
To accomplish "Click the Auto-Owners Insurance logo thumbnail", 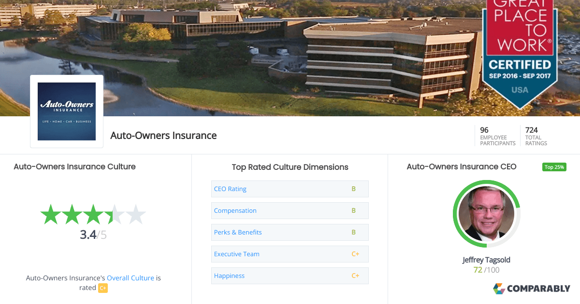I will [x=67, y=111].
